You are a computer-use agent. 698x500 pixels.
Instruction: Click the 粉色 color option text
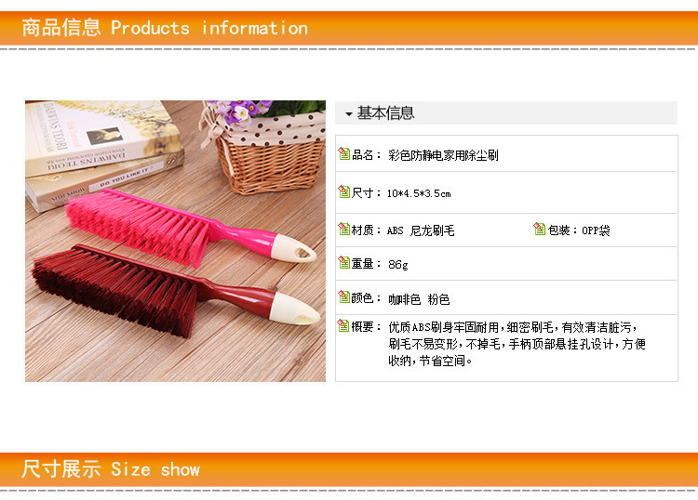(x=438, y=299)
